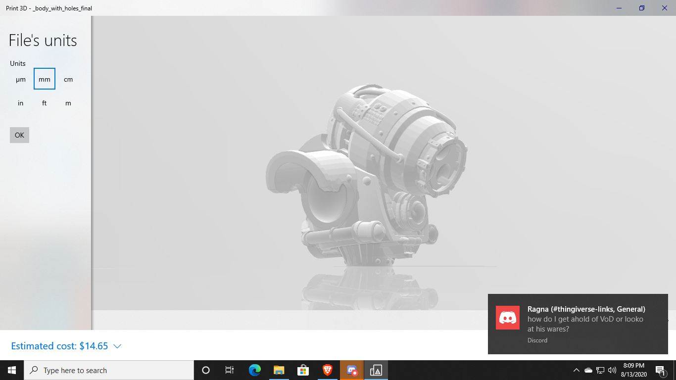This screenshot has width=676, height=380.
Task: Minimize the Print 3D window
Action: pyautogui.click(x=619, y=8)
